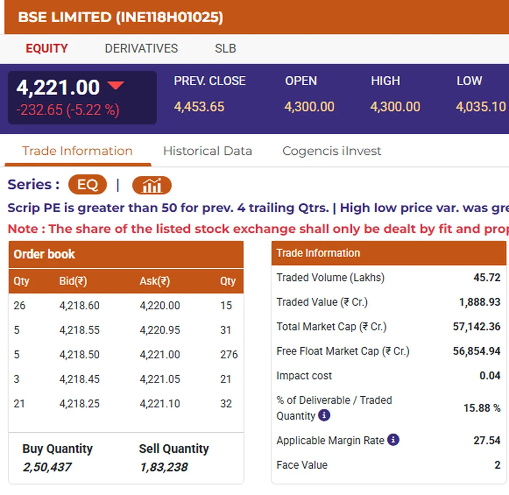Viewport: 509px width, 495px height.
Task: Click ask price 4,220.95
Action: click(160, 330)
